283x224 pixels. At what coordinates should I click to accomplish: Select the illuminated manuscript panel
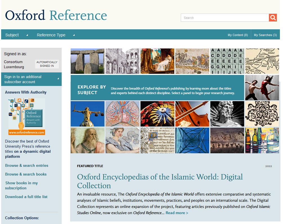[157, 140]
